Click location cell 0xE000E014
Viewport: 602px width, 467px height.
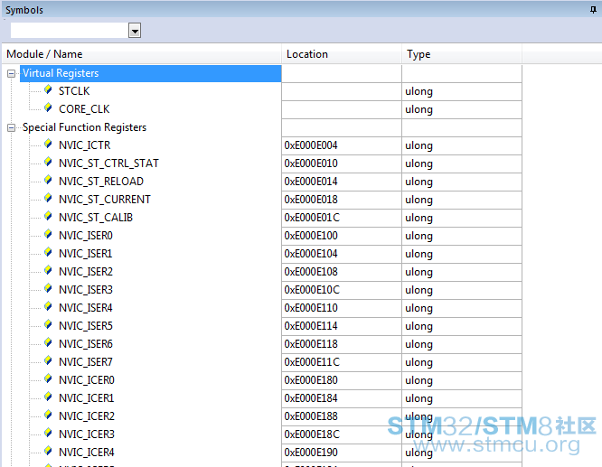pos(342,182)
